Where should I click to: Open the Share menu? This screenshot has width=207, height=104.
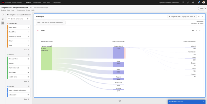click(28, 10)
